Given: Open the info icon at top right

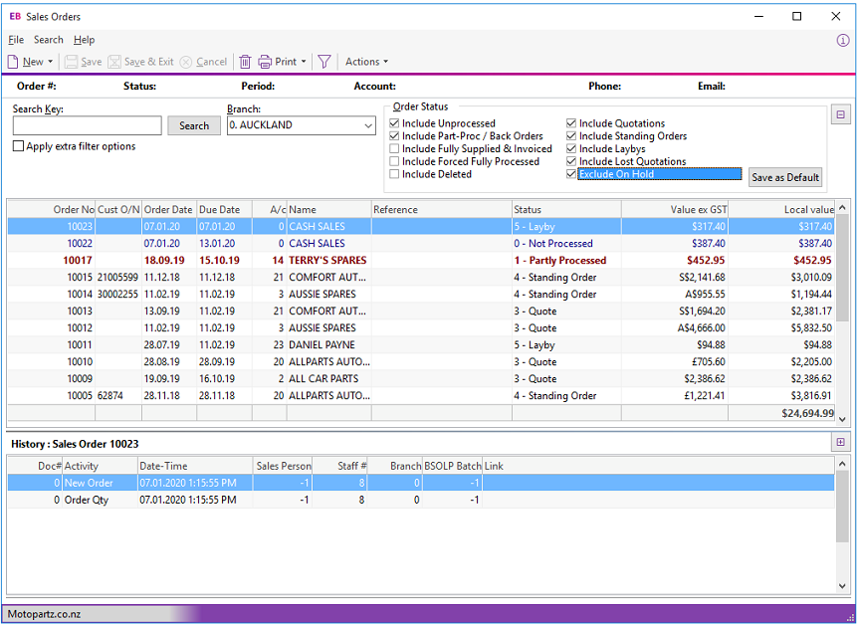Looking at the screenshot, I should click(x=845, y=40).
